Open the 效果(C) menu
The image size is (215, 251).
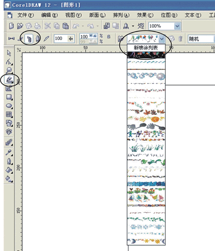[x=145, y=15]
